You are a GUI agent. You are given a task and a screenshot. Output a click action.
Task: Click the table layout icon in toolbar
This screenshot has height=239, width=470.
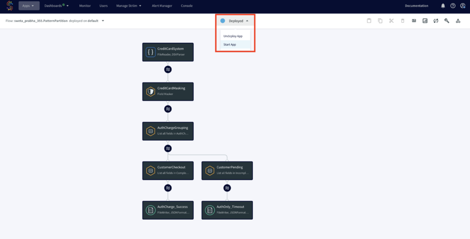pyautogui.click(x=414, y=21)
